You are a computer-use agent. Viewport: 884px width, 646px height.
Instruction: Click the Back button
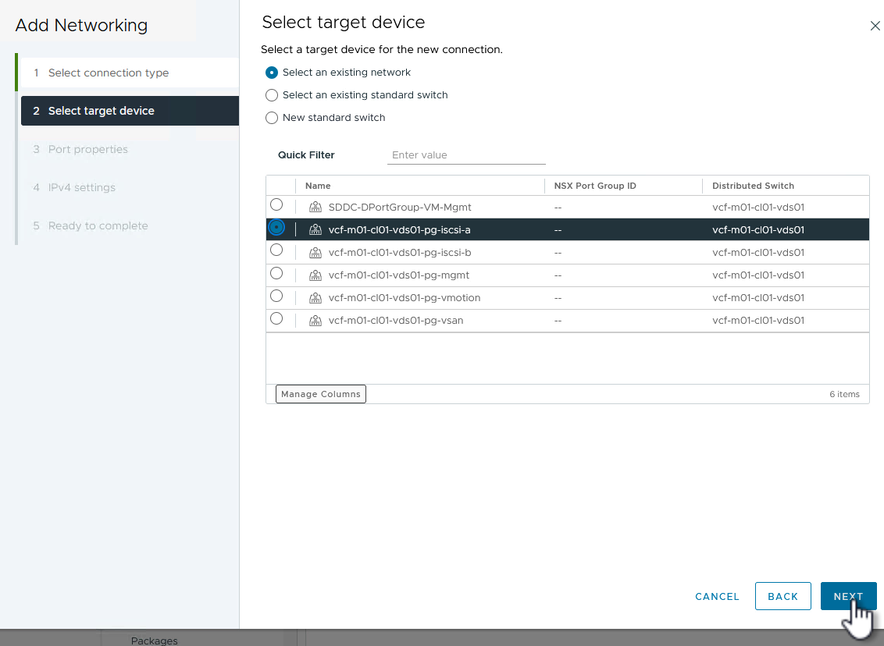pyautogui.click(x=782, y=596)
